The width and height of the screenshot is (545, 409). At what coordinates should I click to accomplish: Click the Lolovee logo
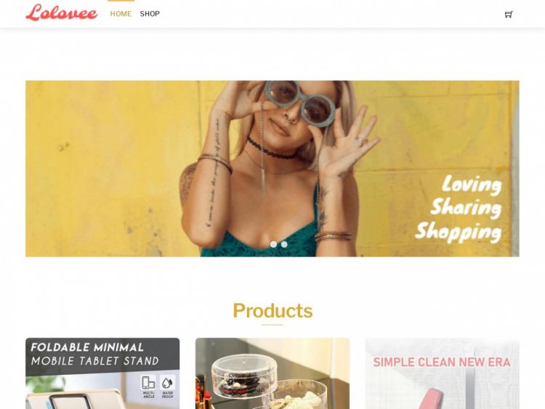point(62,13)
